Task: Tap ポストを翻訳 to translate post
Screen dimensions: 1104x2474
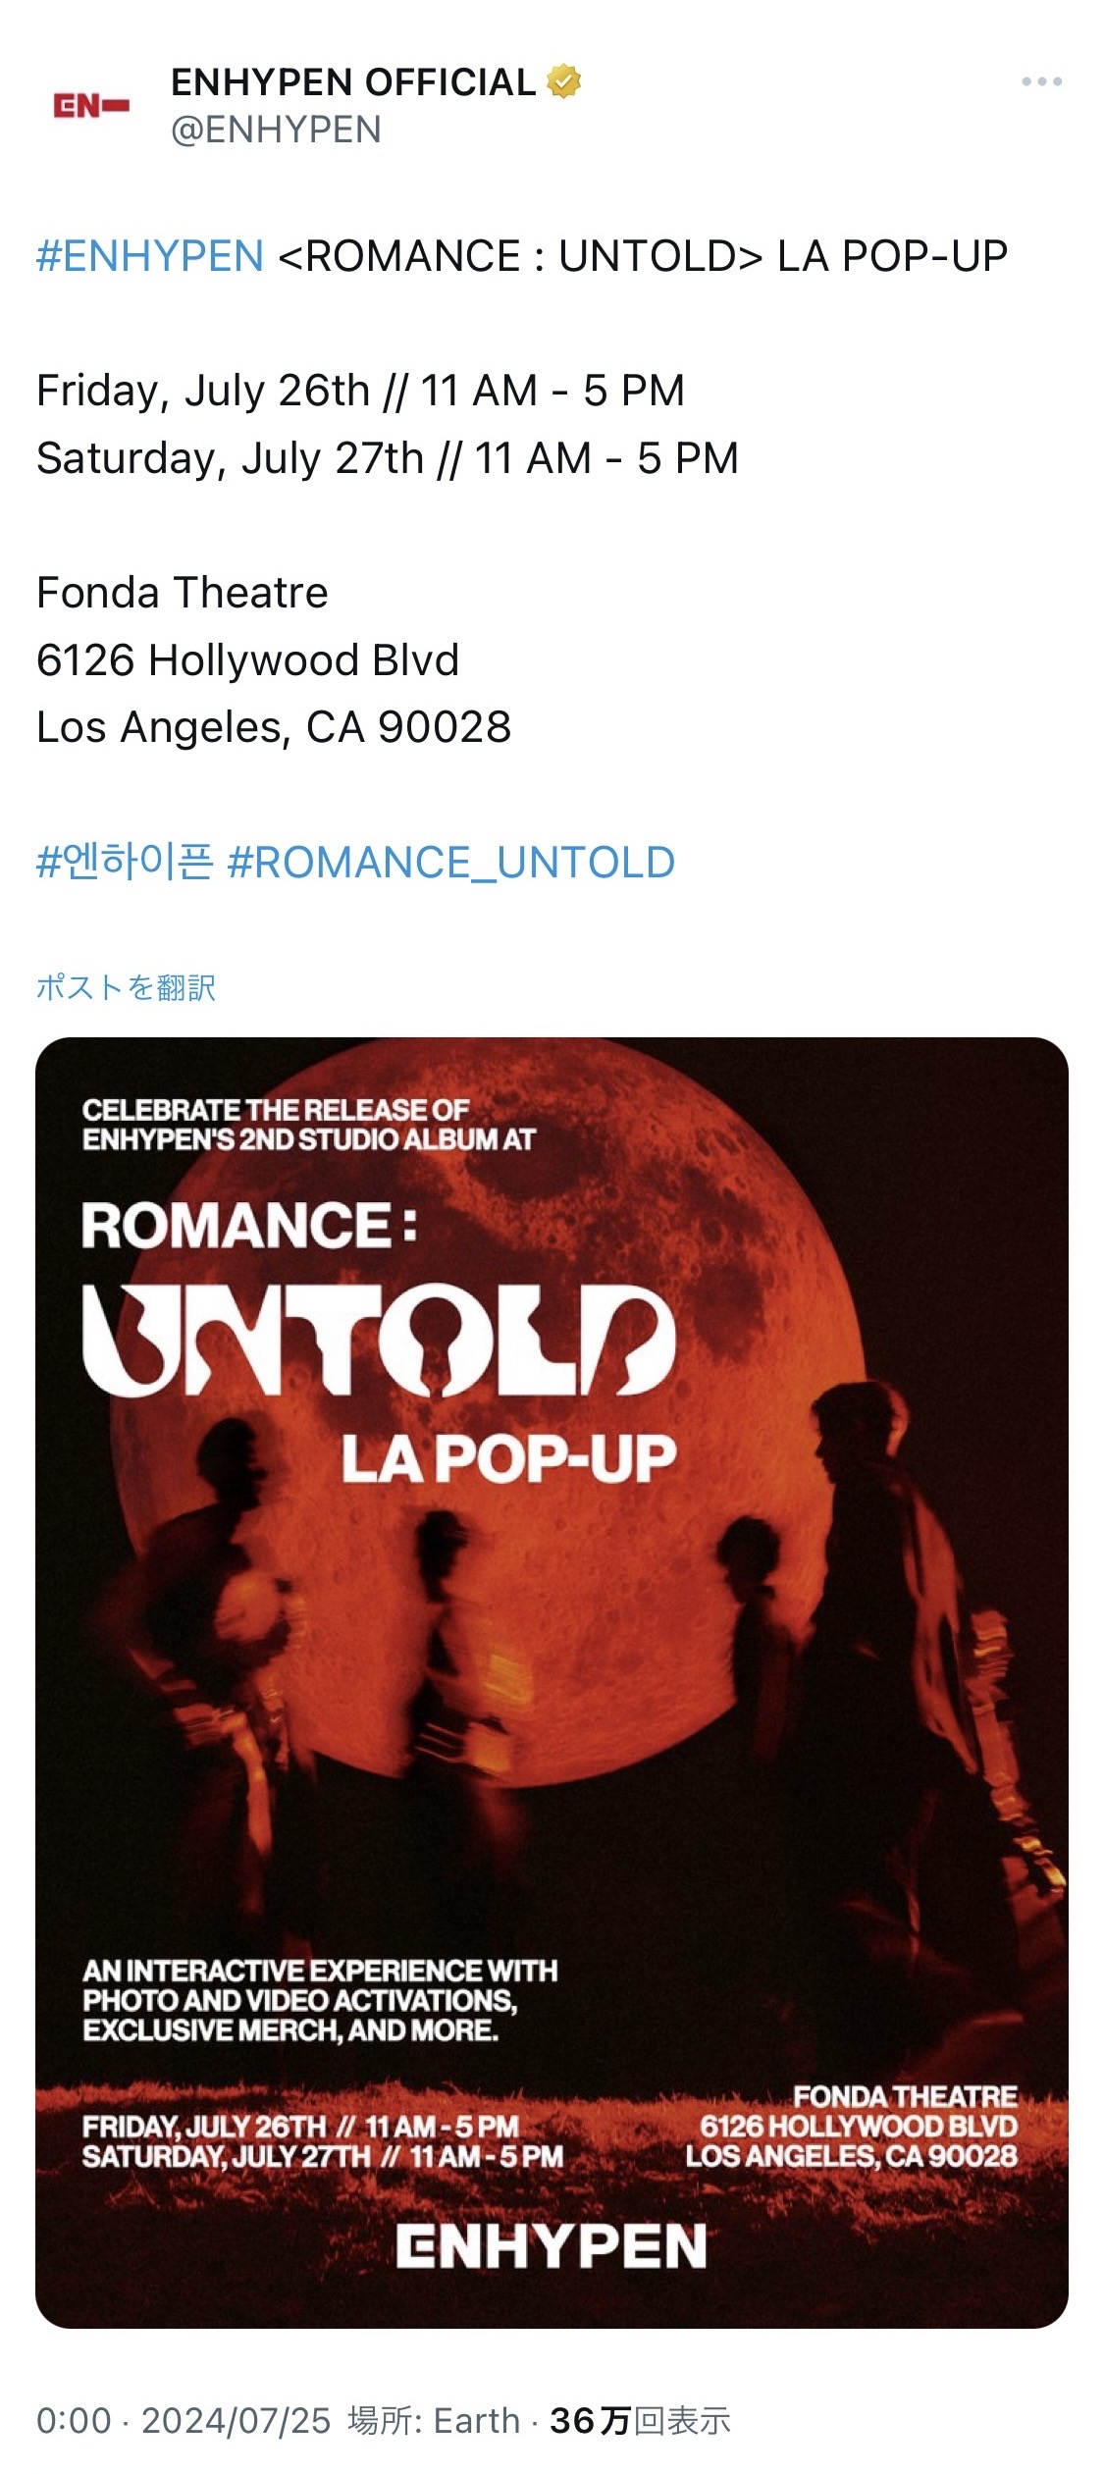Action: tap(126, 987)
